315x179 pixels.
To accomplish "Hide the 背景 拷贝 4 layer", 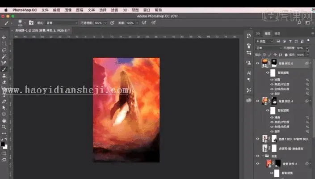I will (x=257, y=101).
